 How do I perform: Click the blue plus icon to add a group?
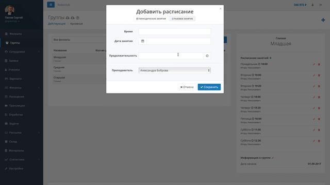[x=323, y=20]
